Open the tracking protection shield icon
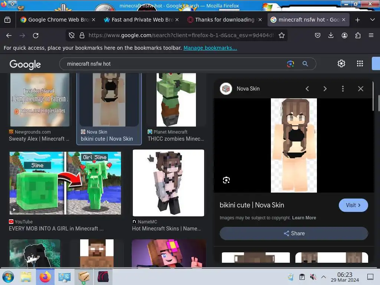The height and width of the screenshot is (285, 380). 72,35
